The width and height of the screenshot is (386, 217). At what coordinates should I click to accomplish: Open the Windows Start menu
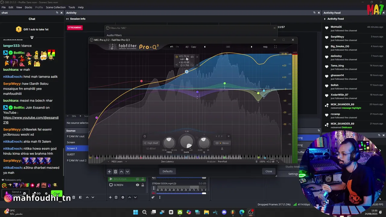pos(135,212)
